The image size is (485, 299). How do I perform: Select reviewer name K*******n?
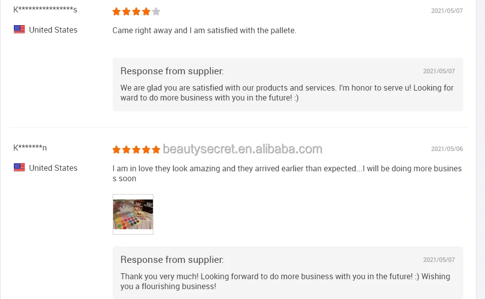click(x=30, y=148)
